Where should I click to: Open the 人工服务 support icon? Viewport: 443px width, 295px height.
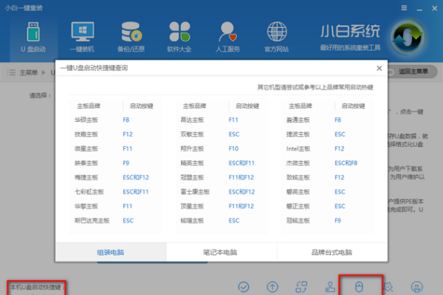tap(227, 32)
